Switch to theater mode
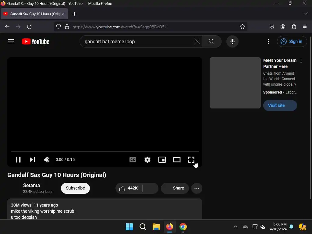 coord(177,160)
